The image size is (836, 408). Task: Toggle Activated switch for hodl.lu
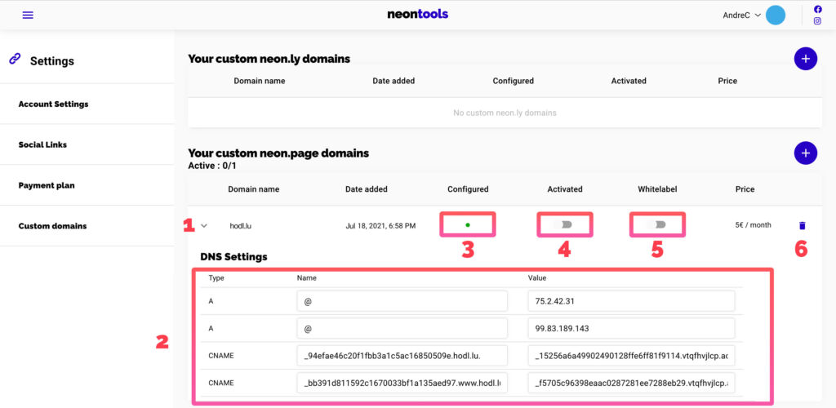click(x=565, y=224)
